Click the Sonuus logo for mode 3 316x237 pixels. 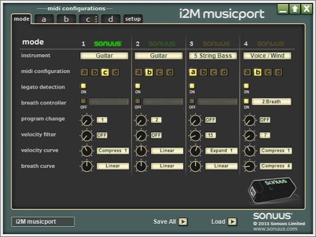pyautogui.click(x=216, y=43)
